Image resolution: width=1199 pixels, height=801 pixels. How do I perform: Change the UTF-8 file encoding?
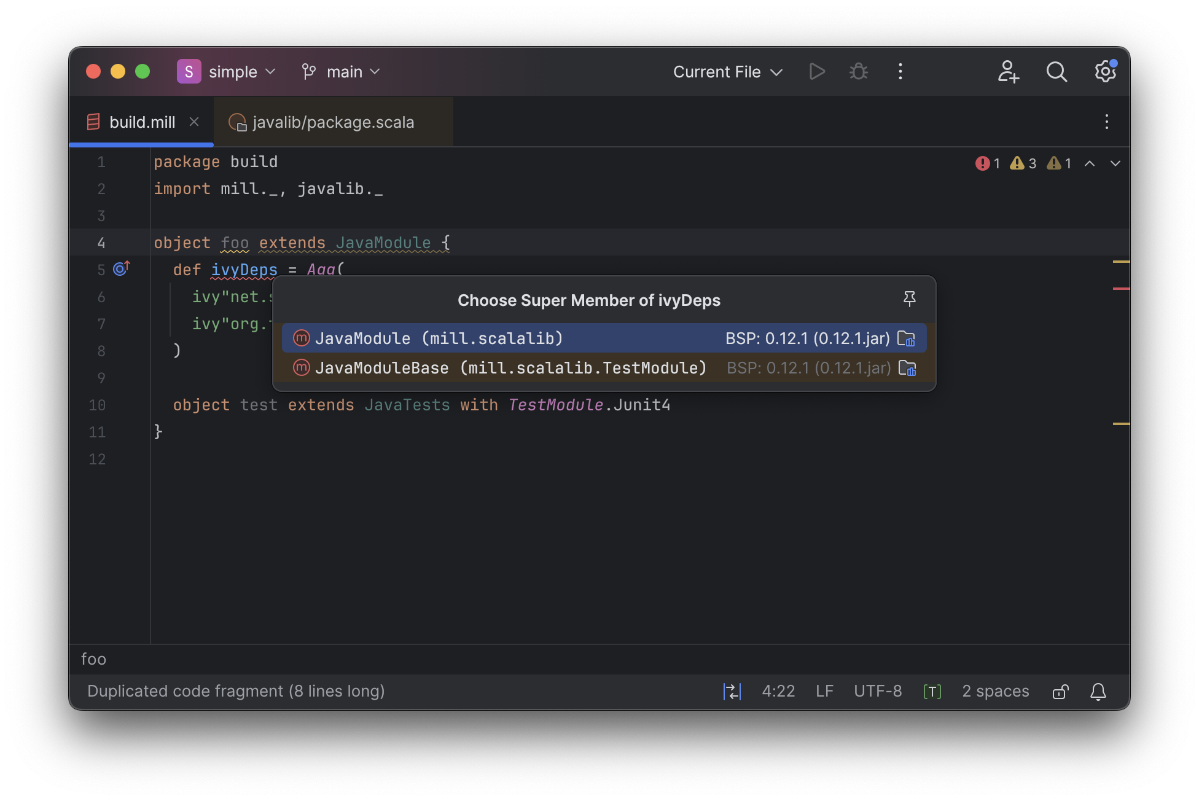(878, 691)
